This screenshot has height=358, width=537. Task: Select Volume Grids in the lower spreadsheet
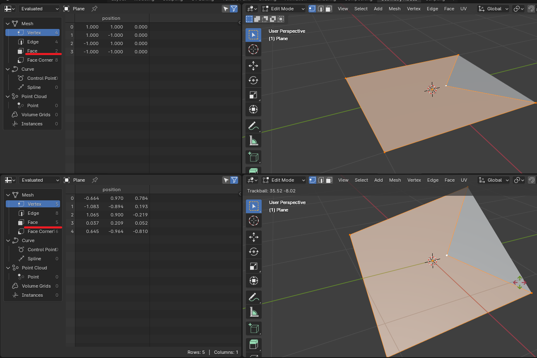point(33,286)
